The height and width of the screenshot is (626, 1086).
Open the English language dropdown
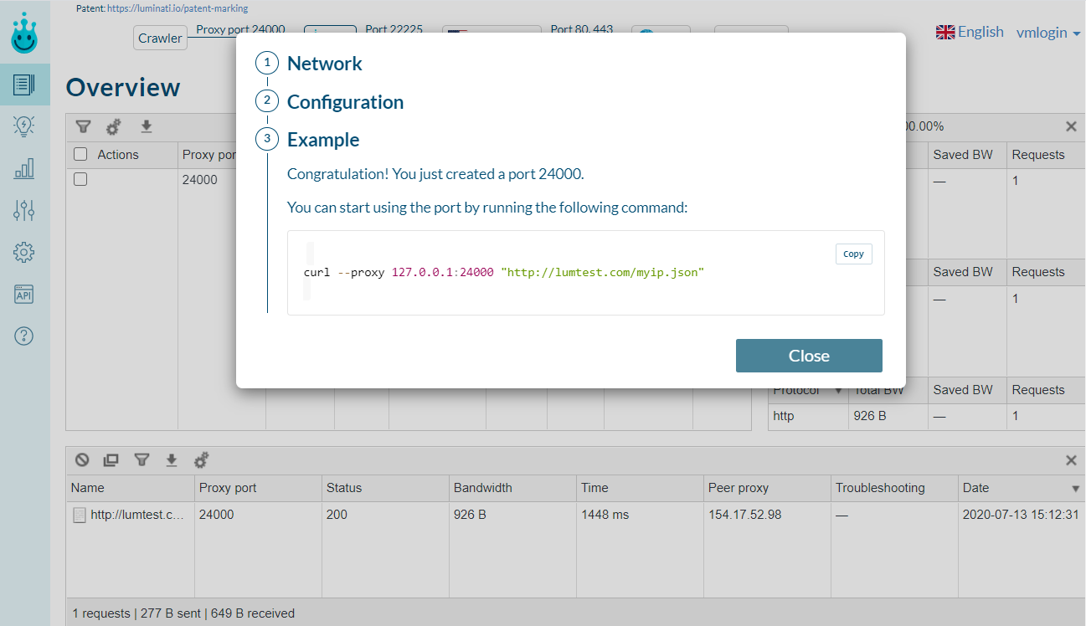click(x=970, y=32)
